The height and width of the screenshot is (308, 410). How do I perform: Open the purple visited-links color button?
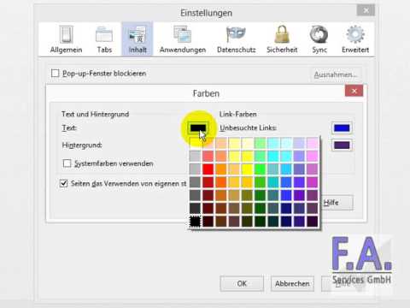(x=342, y=145)
